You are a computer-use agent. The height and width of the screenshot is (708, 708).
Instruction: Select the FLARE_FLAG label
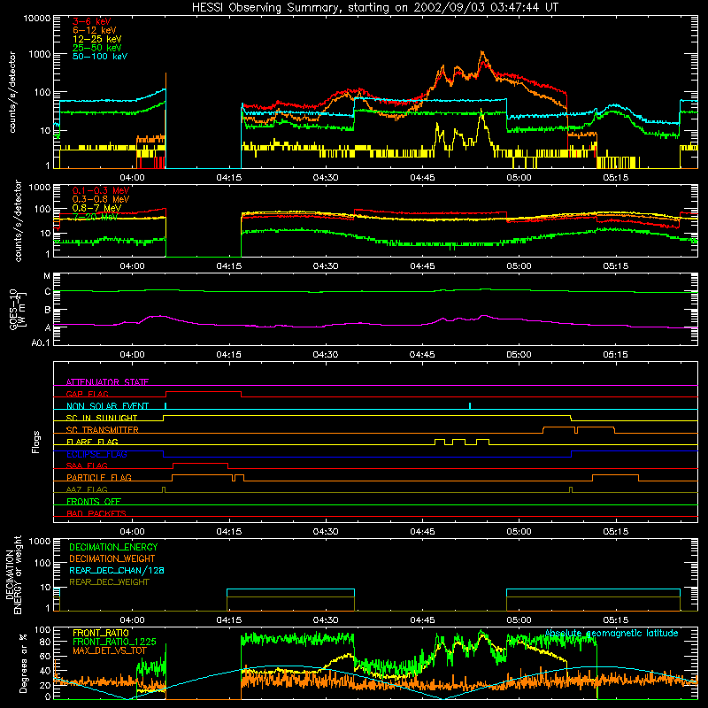coord(92,442)
